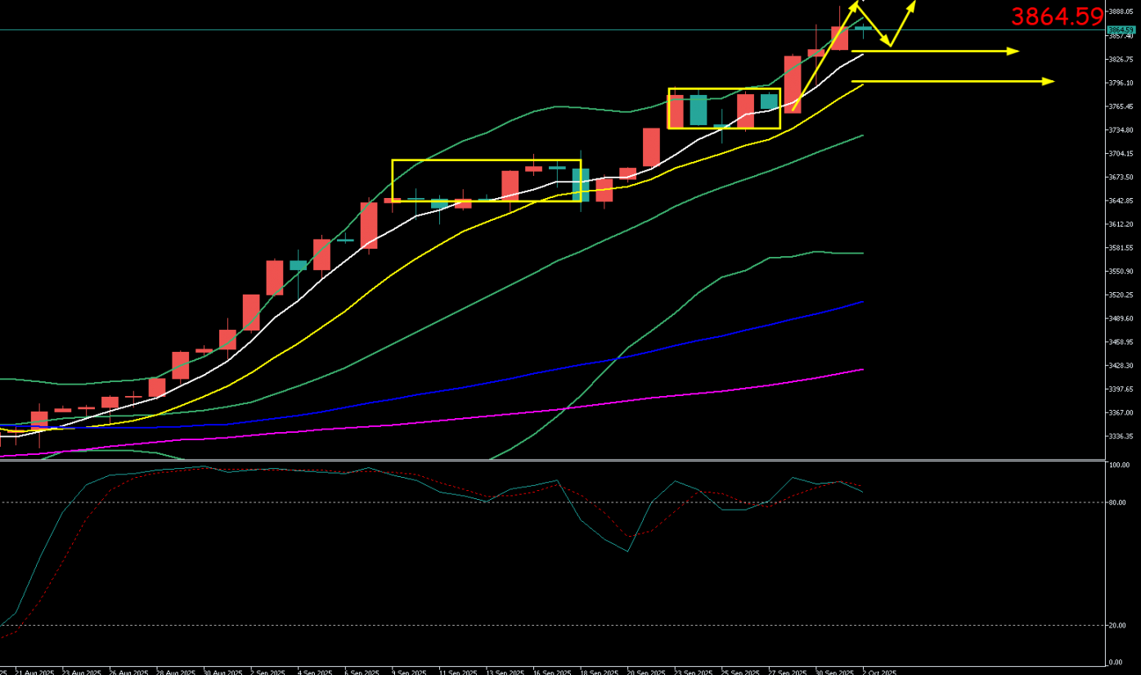The image size is (1141, 675).
Task: Click the 3520.25 price axis label
Action: (x=1118, y=295)
